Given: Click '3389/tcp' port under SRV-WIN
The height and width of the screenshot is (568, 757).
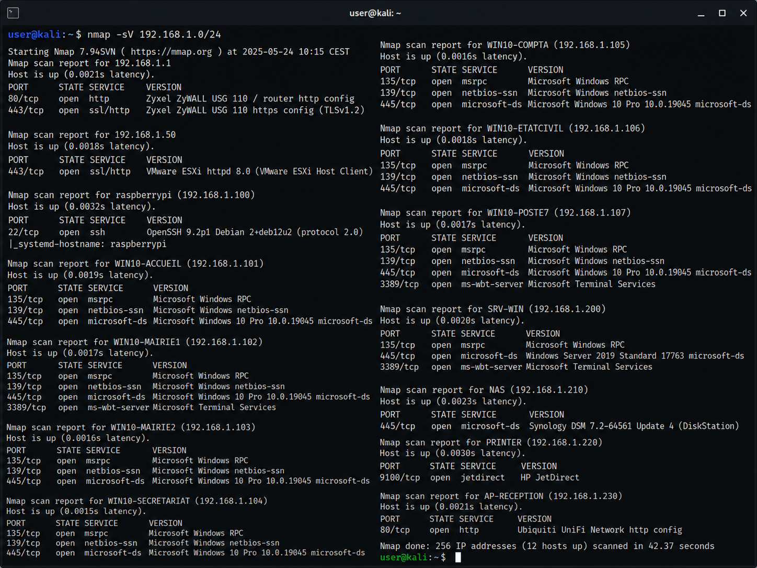Looking at the screenshot, I should (x=399, y=367).
